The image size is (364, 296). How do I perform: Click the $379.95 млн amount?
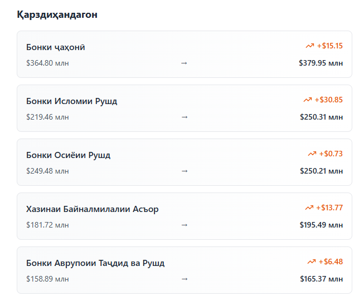(321, 63)
